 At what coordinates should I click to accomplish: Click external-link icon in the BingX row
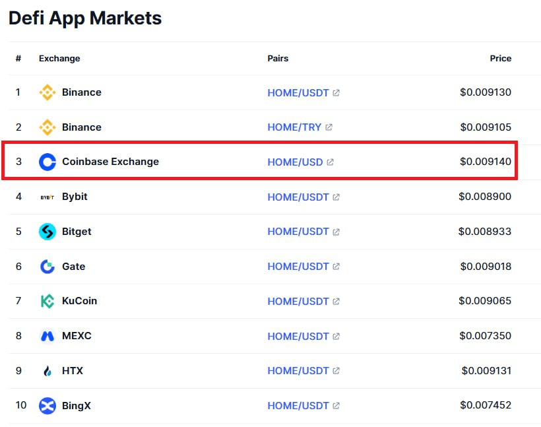click(336, 406)
